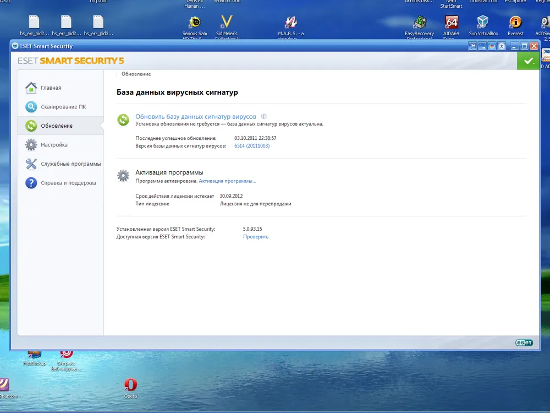Open Служебные программы tools section
Image resolution: width=550 pixels, height=413 pixels.
[70, 164]
